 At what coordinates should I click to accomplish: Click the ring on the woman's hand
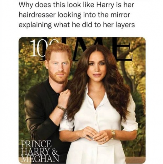[105, 140]
